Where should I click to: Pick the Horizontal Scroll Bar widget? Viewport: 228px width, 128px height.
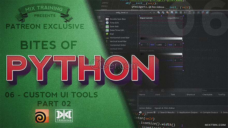[x=117, y=37]
